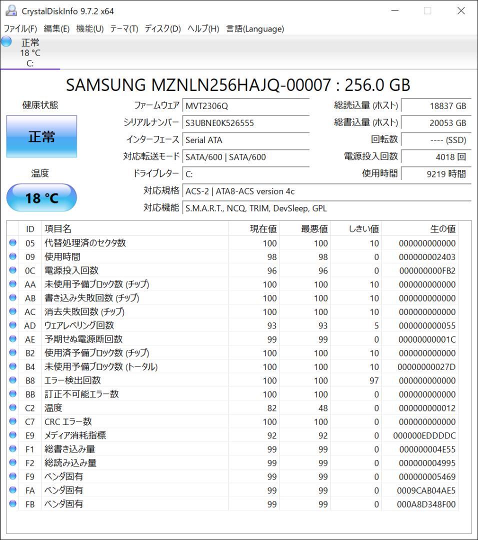Click indicator next to メディア消耗指標 row
478x540 pixels.
12,435
